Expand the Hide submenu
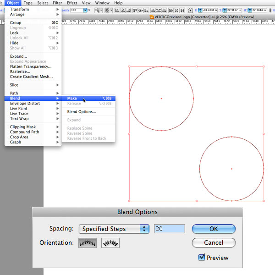This screenshot has width=275, height=275. 33,43
